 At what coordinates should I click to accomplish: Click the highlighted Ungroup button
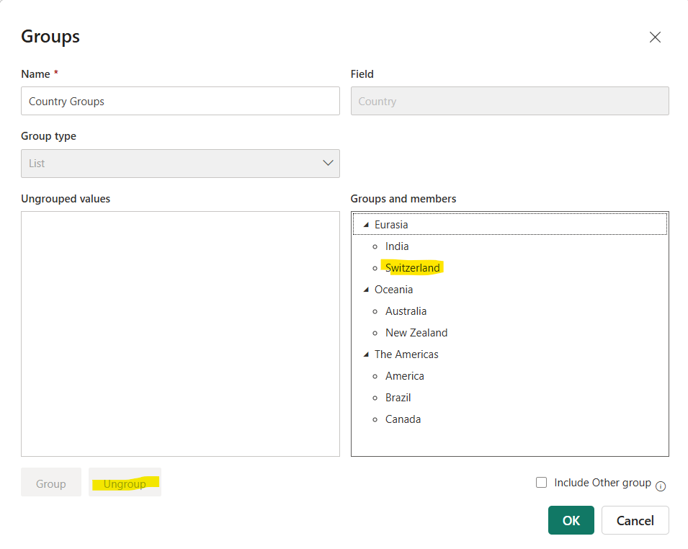[125, 483]
